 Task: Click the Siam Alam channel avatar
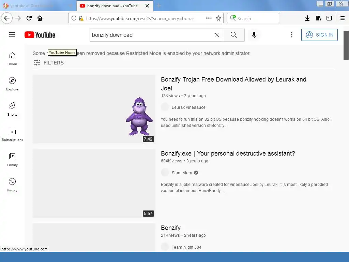[165, 172]
